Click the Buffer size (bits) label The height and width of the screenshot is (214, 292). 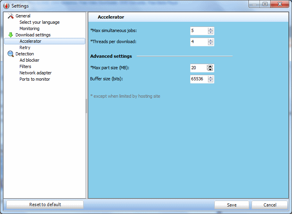[106, 79]
